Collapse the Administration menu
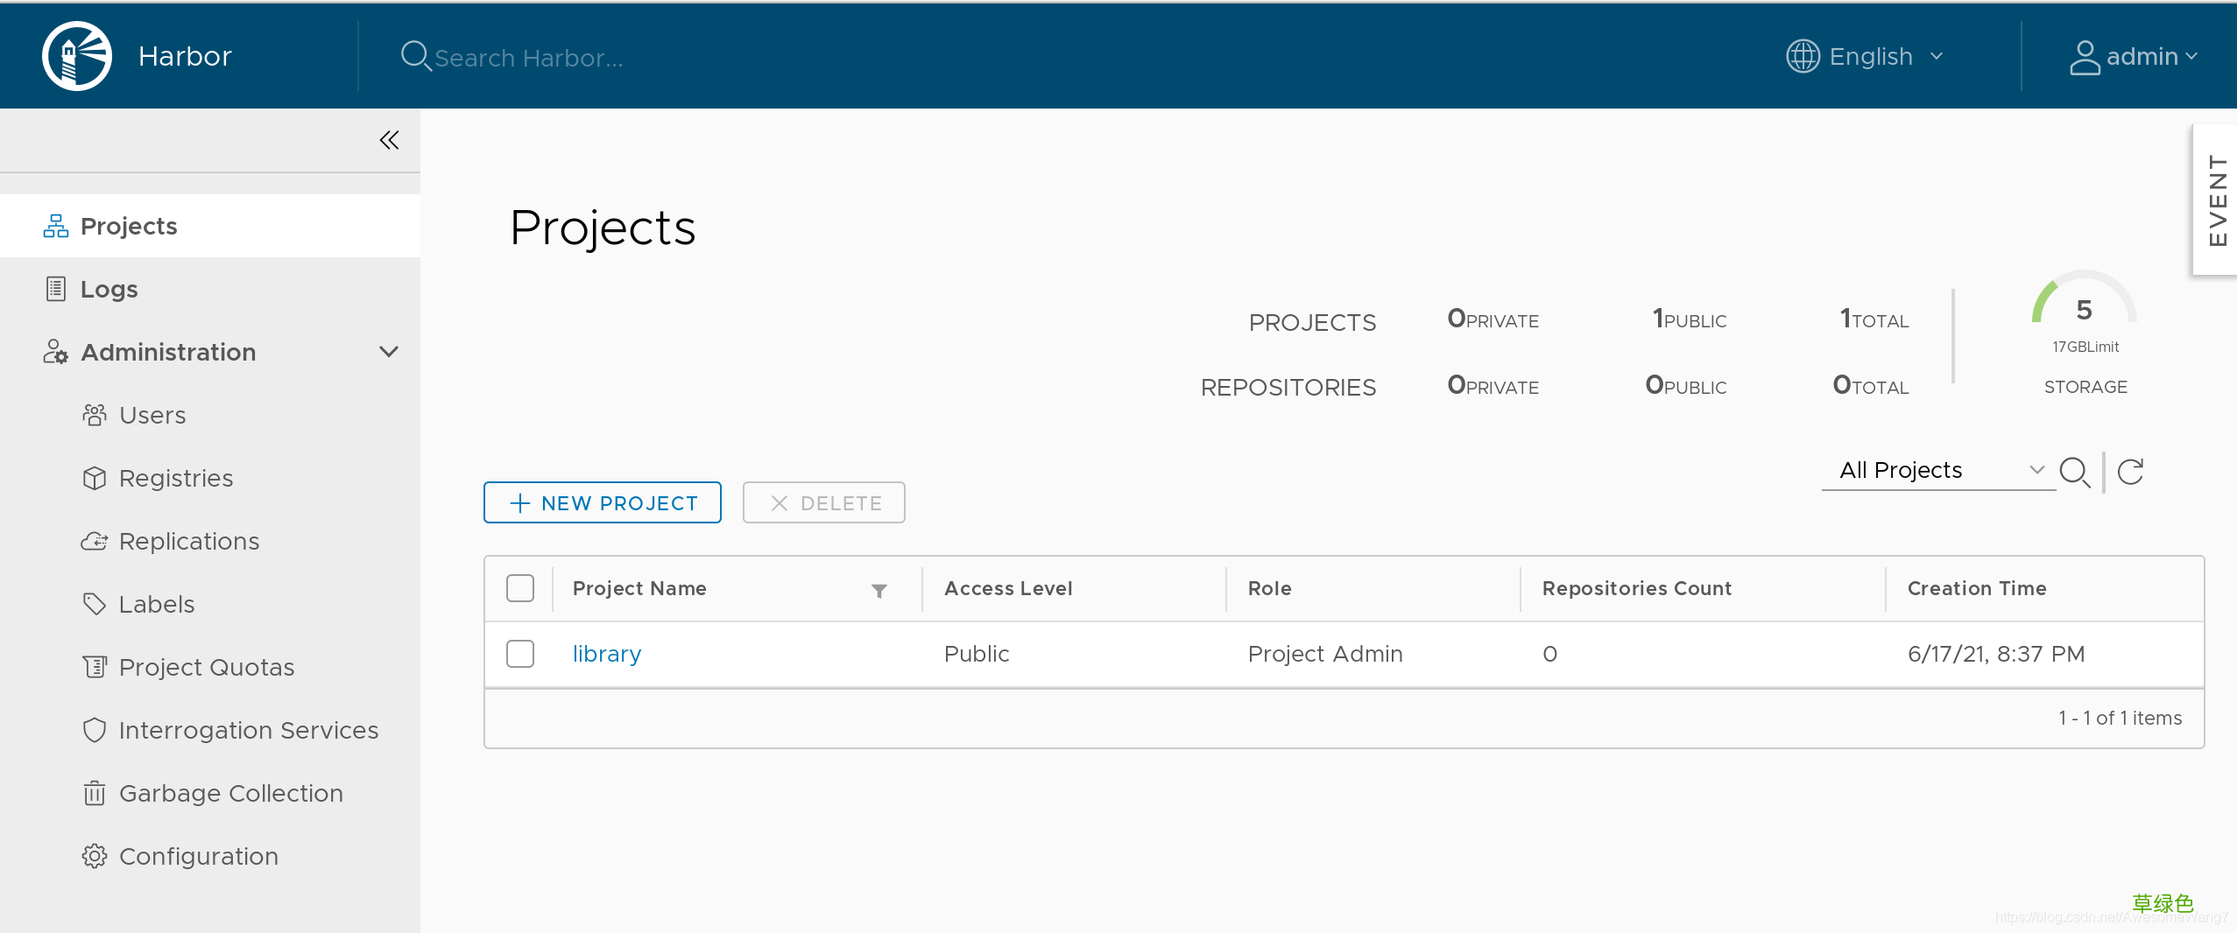This screenshot has height=933, width=2237. pyautogui.click(x=388, y=352)
